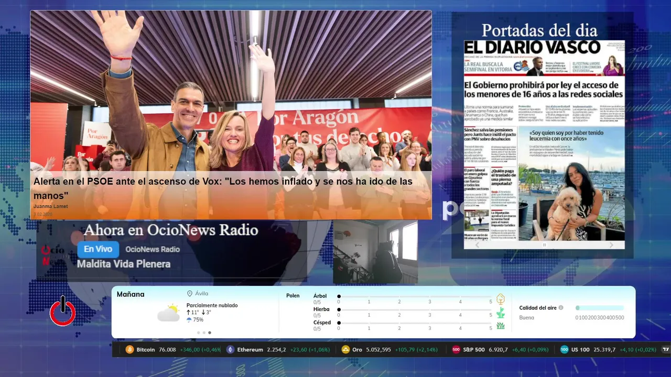This screenshot has height=377, width=671.
Task: Click the El Diario Vasco masthead
Action: pyautogui.click(x=533, y=47)
